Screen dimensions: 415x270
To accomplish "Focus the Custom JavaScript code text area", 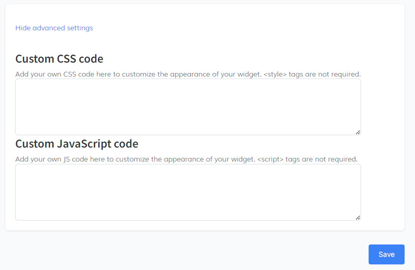I will [188, 192].
